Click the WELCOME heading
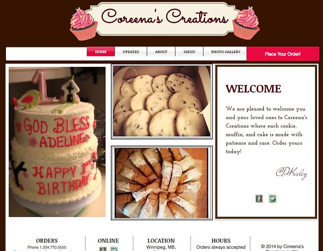This screenshot has height=251, width=323. click(254, 89)
